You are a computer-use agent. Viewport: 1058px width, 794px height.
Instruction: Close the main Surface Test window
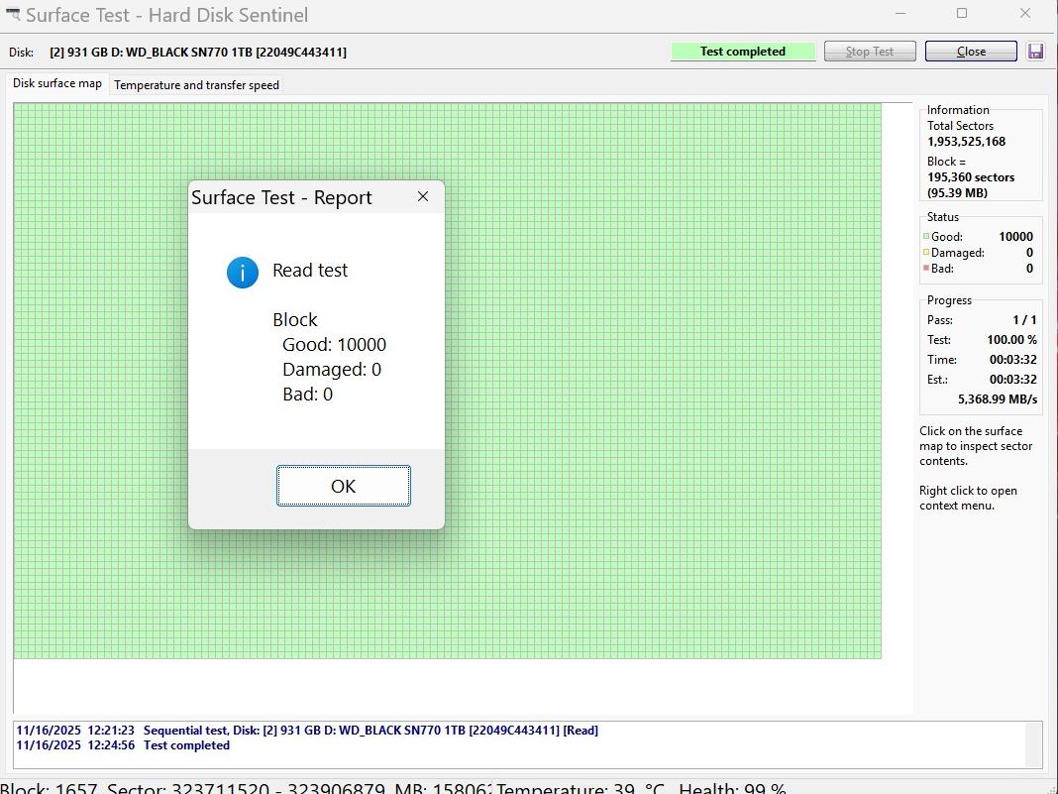tap(1025, 14)
